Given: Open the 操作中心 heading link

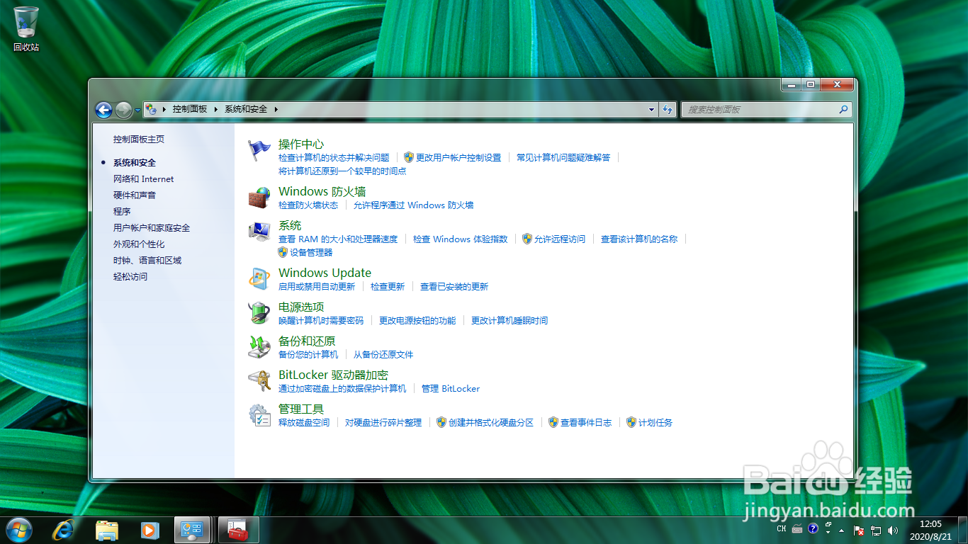Looking at the screenshot, I should point(301,144).
